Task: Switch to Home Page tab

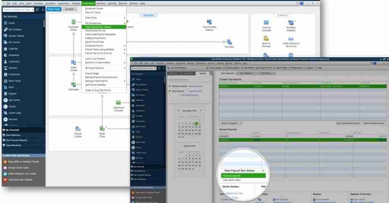Action: 54,9
